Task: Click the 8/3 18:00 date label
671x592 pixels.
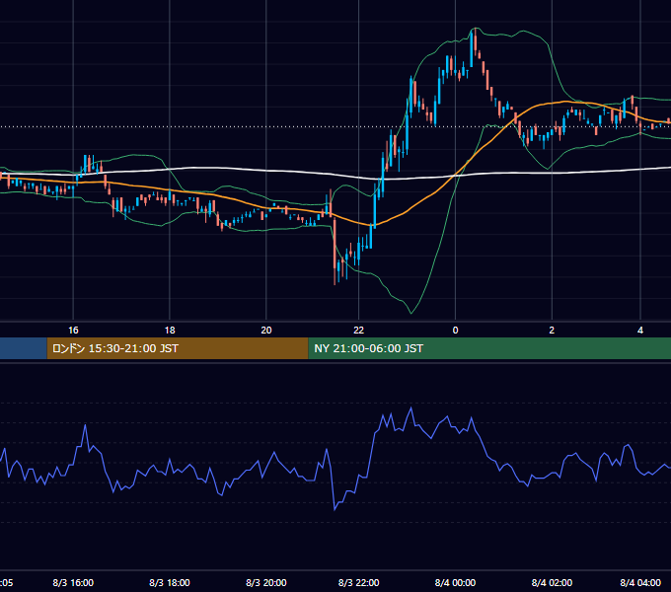Action: (170, 582)
